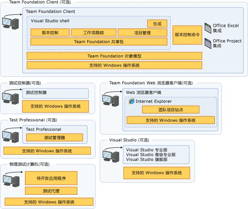Click the Office Project integration icon
The width and height of the screenshot is (248, 209).
(x=208, y=43)
